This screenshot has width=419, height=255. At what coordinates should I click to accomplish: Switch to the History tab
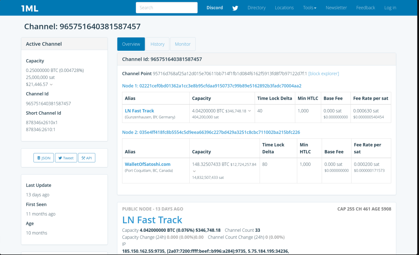[x=157, y=44]
